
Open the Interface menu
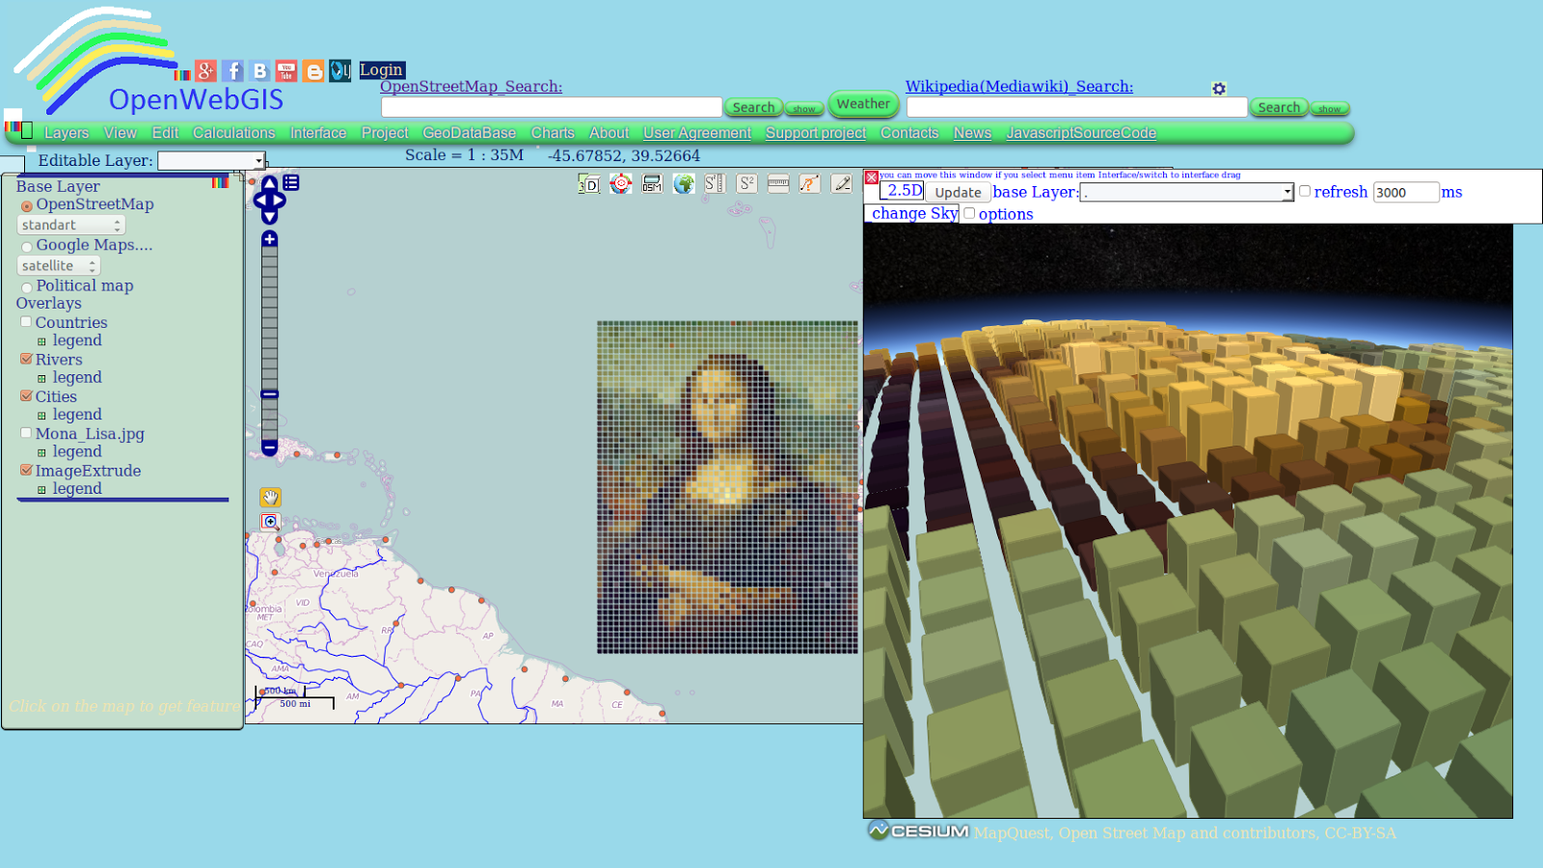(x=318, y=133)
